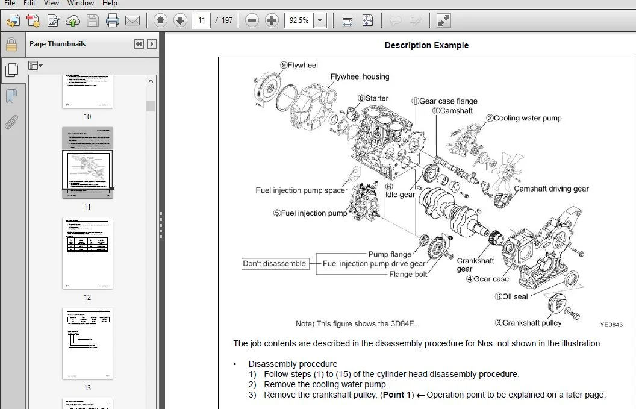Collapse the Page Thumbnails pane with double arrows

click(x=139, y=44)
